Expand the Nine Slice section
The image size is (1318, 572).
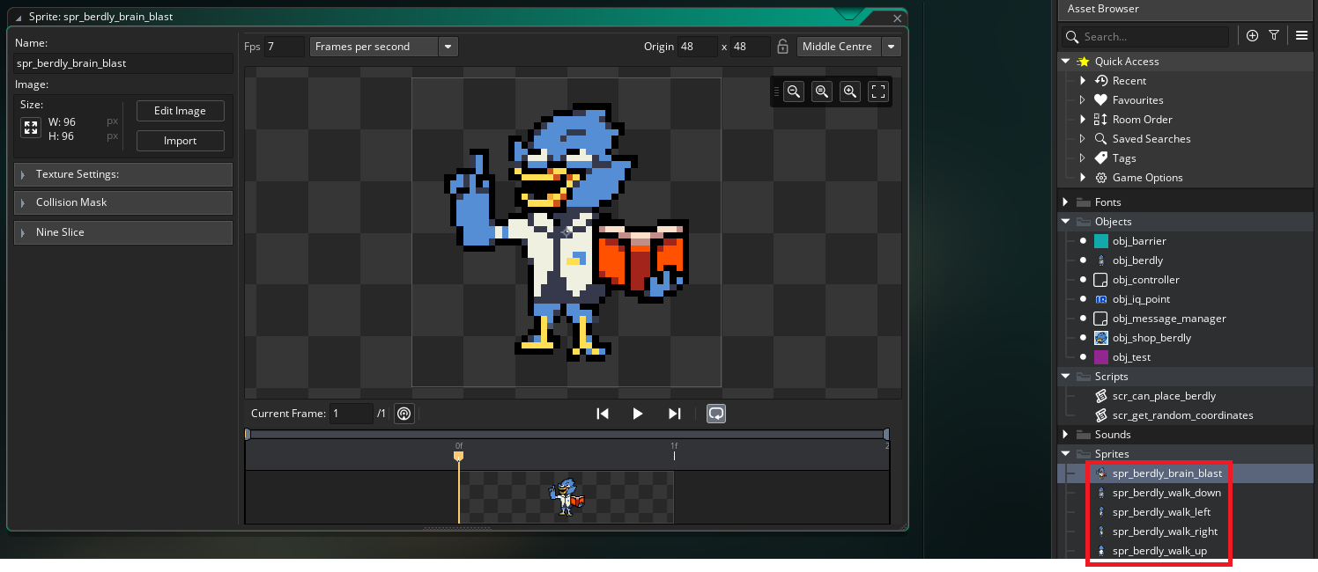click(123, 232)
